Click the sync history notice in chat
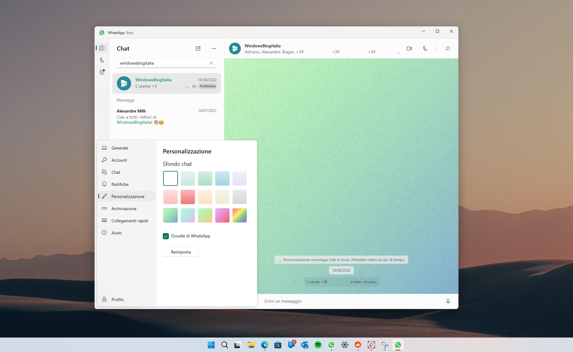Image resolution: width=573 pixels, height=352 pixels. tap(341, 260)
